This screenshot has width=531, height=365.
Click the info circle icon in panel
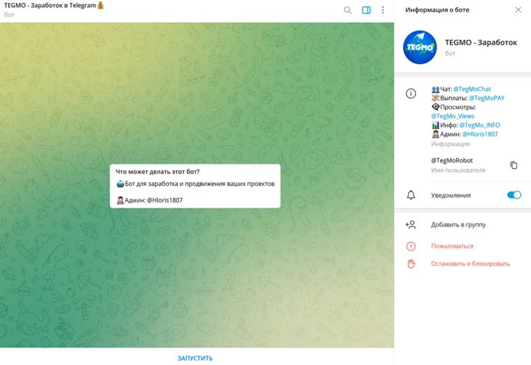(411, 94)
